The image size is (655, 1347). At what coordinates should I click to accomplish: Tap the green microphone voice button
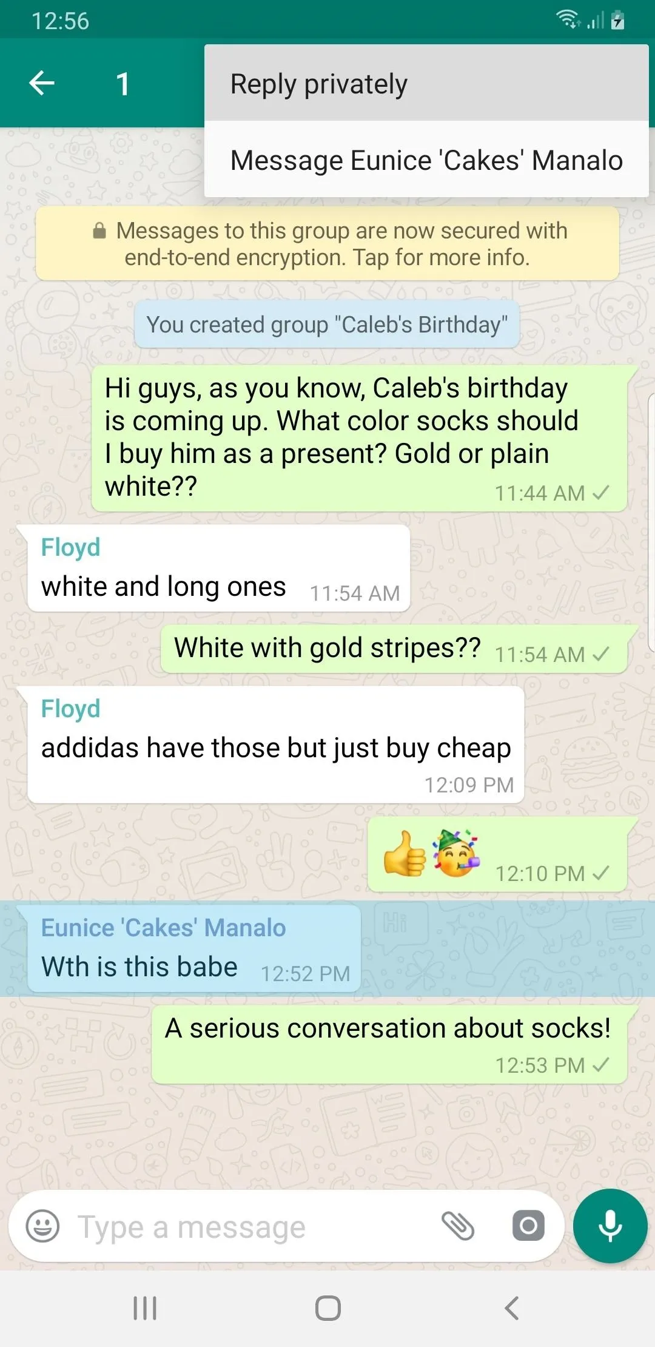[x=610, y=1226]
